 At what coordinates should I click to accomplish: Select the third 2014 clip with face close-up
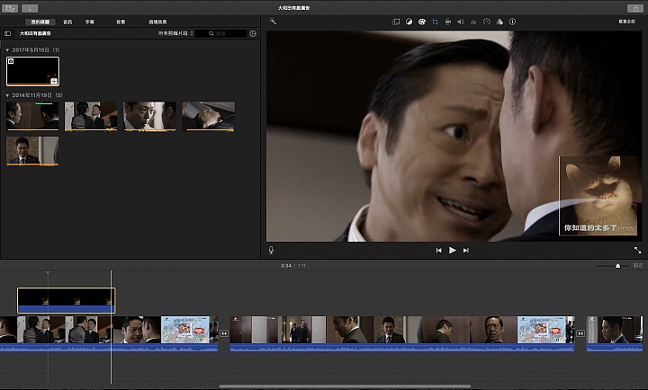150,117
